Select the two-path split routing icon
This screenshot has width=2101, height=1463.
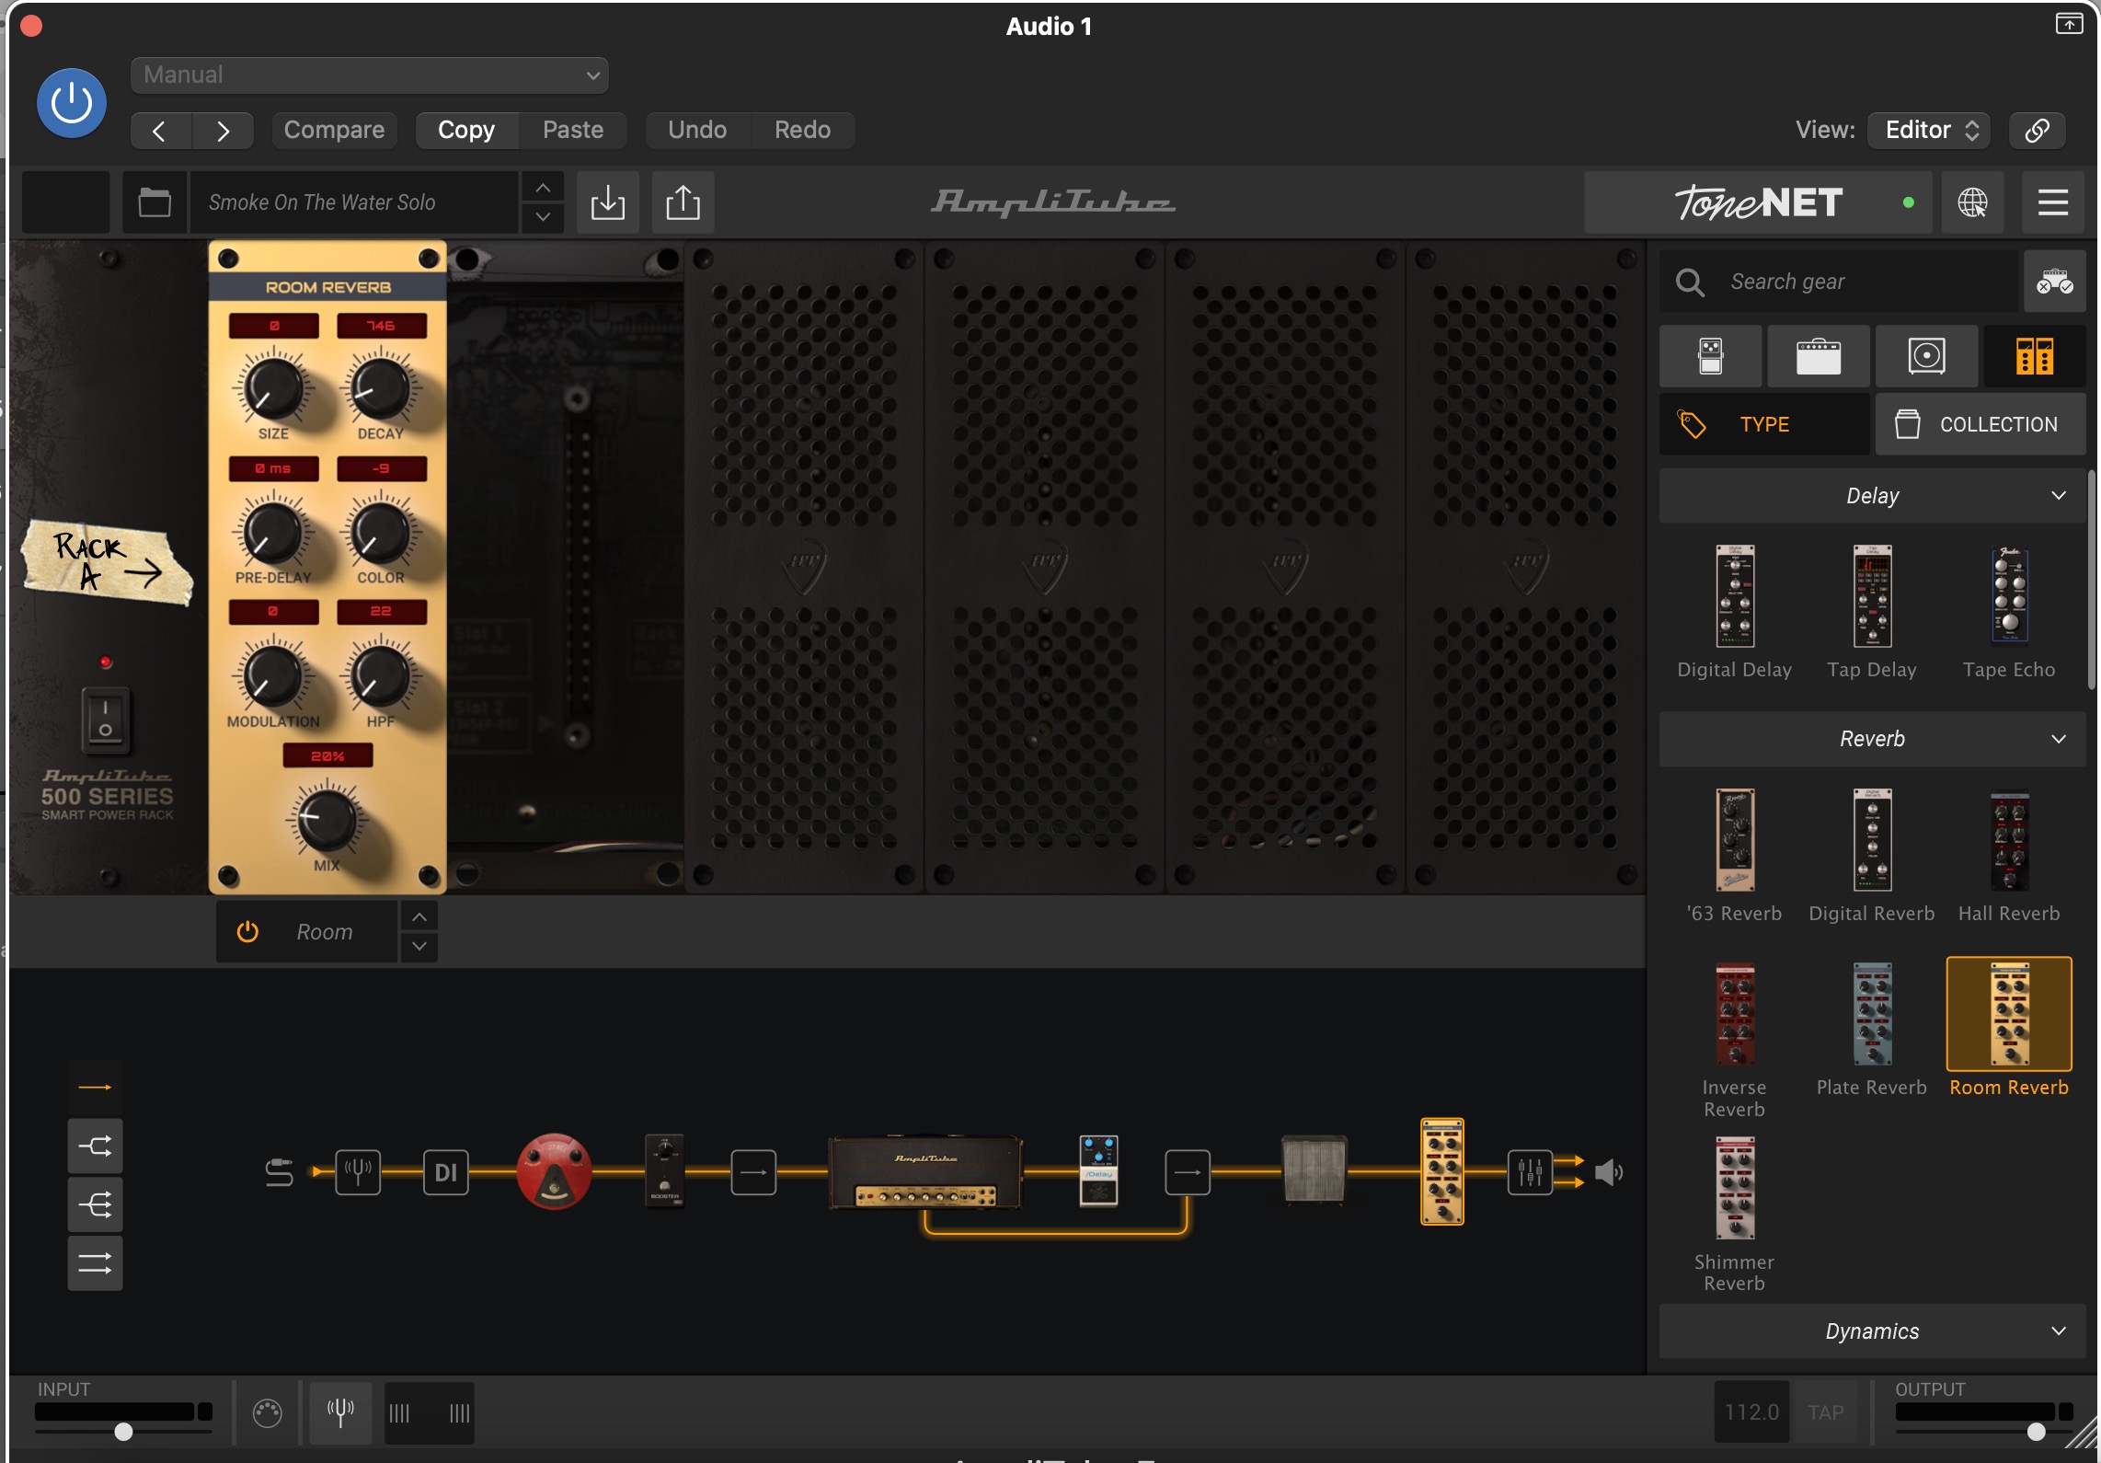tap(95, 1146)
